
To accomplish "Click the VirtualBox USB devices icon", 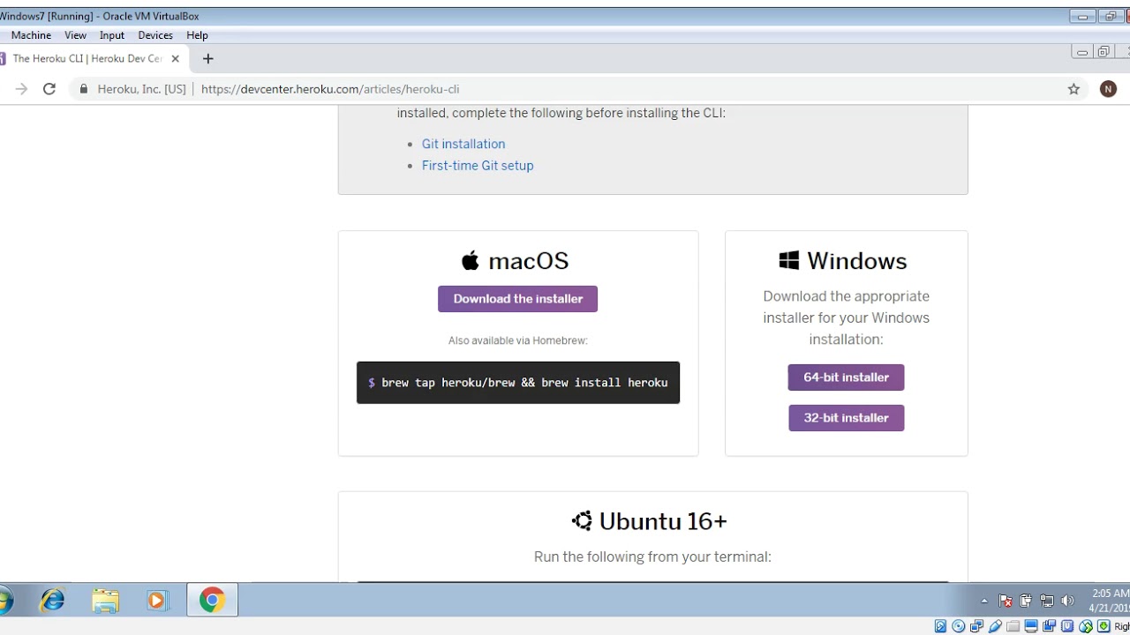I will coord(995,626).
